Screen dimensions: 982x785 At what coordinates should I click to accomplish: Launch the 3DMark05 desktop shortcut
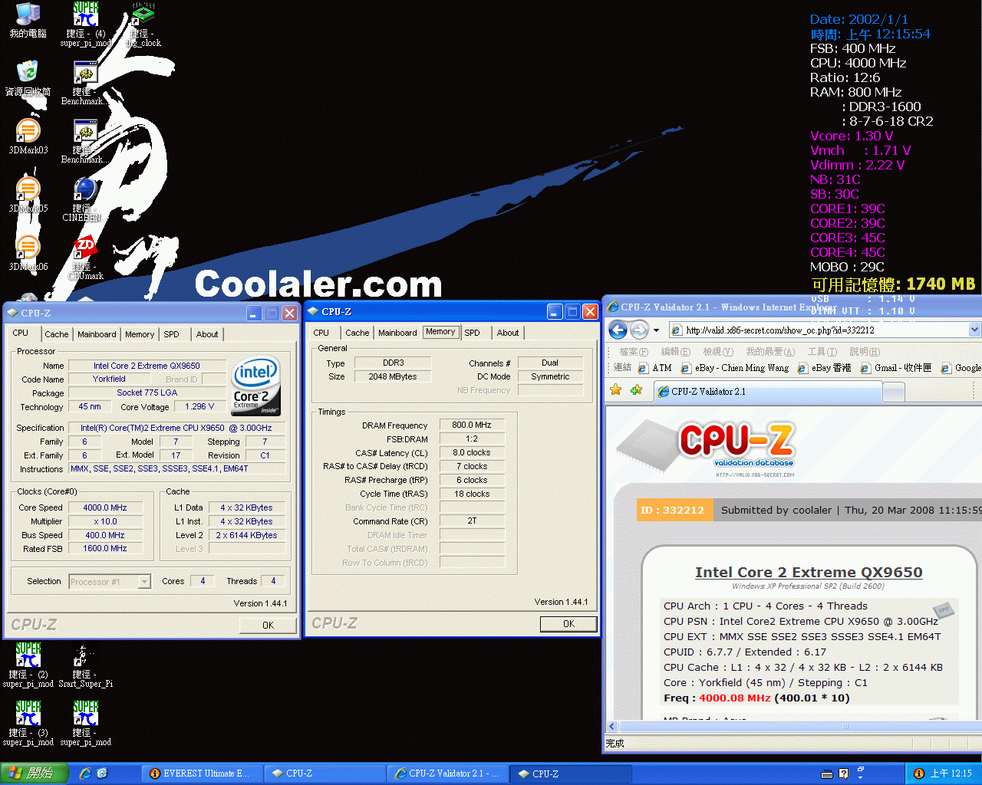28,195
